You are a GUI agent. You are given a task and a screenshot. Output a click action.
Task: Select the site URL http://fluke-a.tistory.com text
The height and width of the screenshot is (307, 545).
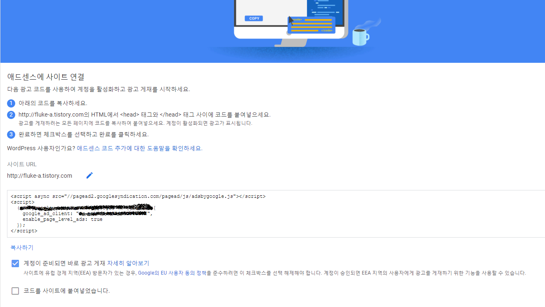pyautogui.click(x=40, y=176)
